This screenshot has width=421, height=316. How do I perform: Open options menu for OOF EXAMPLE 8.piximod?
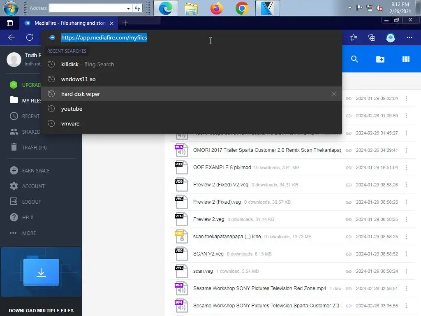point(406,167)
